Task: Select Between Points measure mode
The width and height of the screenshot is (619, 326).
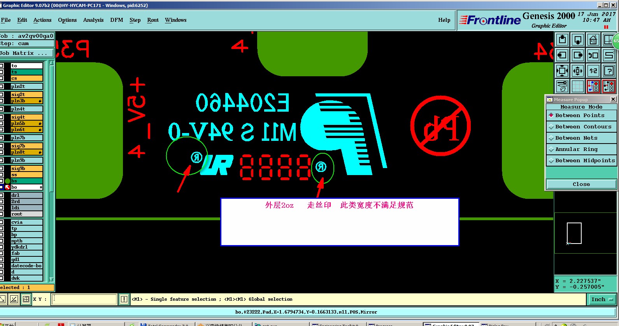Action: coord(581,116)
